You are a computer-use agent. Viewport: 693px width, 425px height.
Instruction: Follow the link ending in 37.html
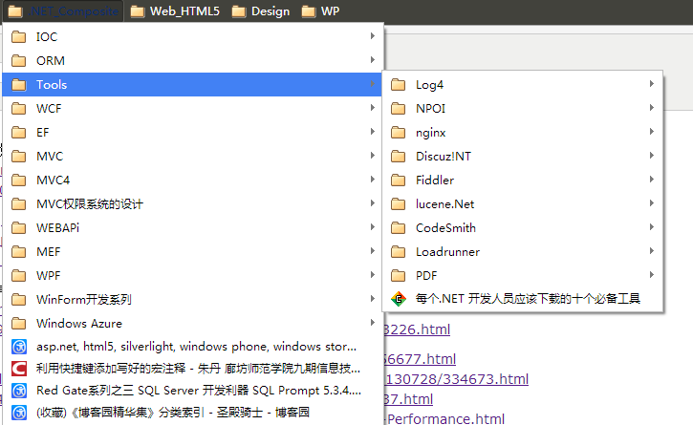(408, 399)
